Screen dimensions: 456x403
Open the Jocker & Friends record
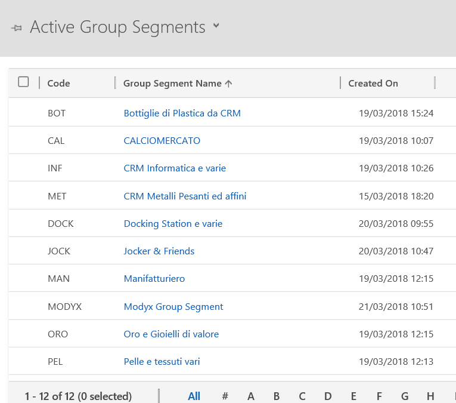click(x=159, y=251)
